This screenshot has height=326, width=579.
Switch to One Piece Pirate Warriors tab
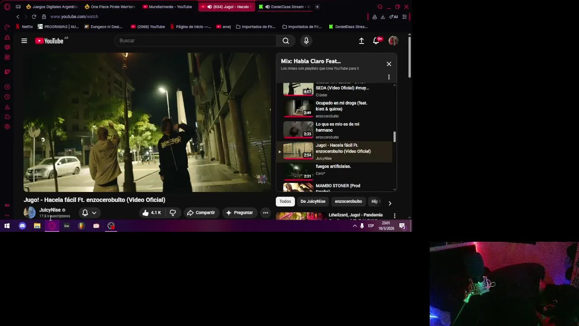(x=109, y=7)
